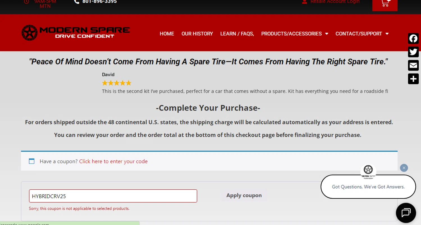421x225 pixels.
Task: Expand the Products/Accessories dropdown arrow
Action: pyautogui.click(x=327, y=34)
